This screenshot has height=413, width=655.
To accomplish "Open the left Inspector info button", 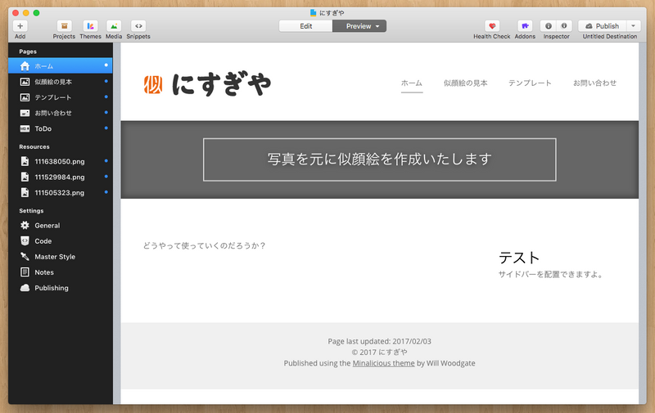I will [x=549, y=26].
